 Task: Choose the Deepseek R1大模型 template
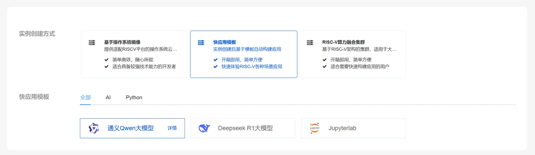pos(243,128)
